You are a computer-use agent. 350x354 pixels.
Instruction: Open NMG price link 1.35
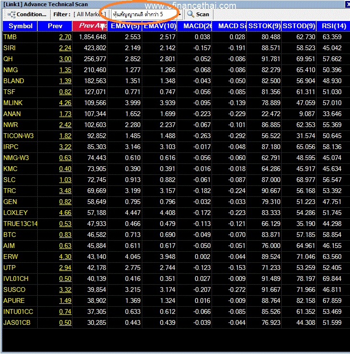pyautogui.click(x=65, y=70)
